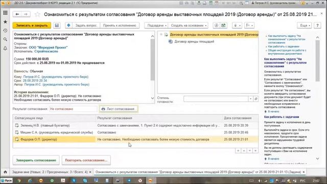Click the description panel scrollbar down arrow
Screen dimensions: 327x184
152,98
